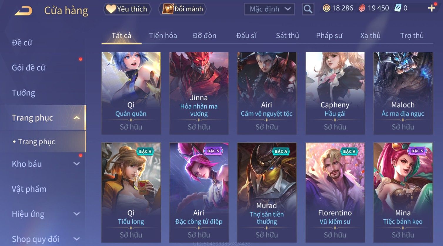The width and height of the screenshot is (443, 246).
Task: Open search with the magnifier icon
Action: click(x=308, y=9)
